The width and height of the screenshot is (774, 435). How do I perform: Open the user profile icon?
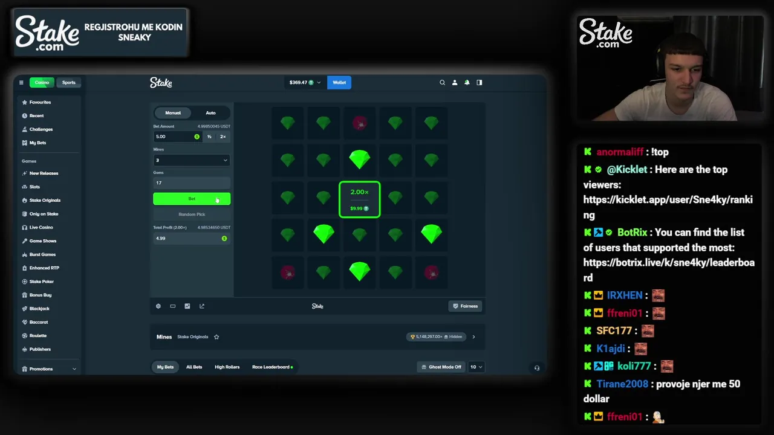click(455, 82)
